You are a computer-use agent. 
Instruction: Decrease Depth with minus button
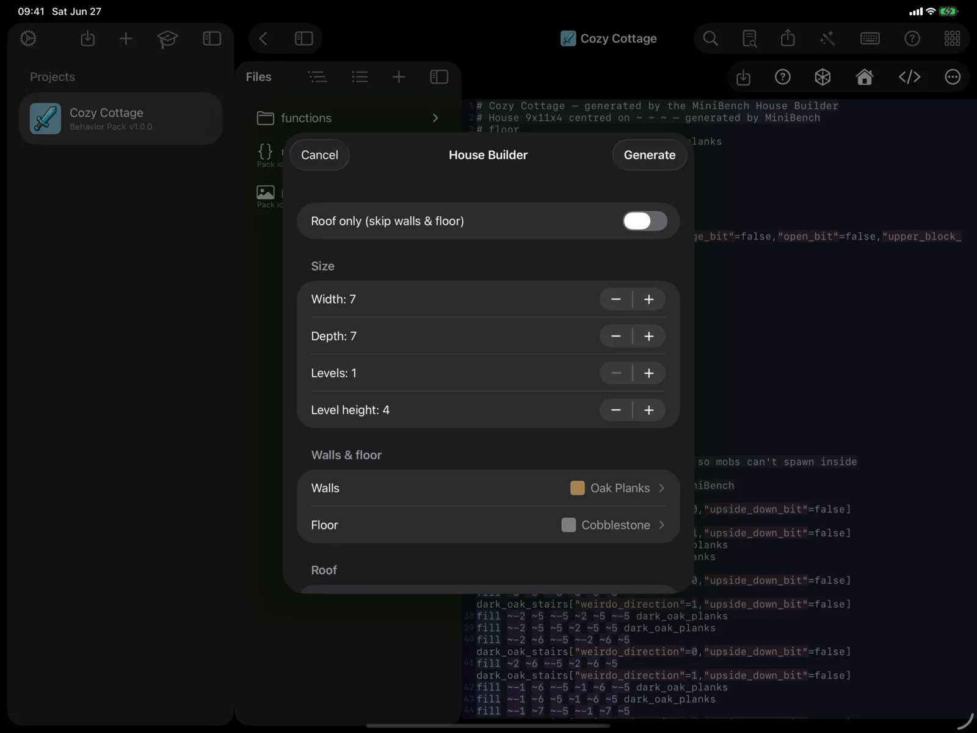coord(616,336)
